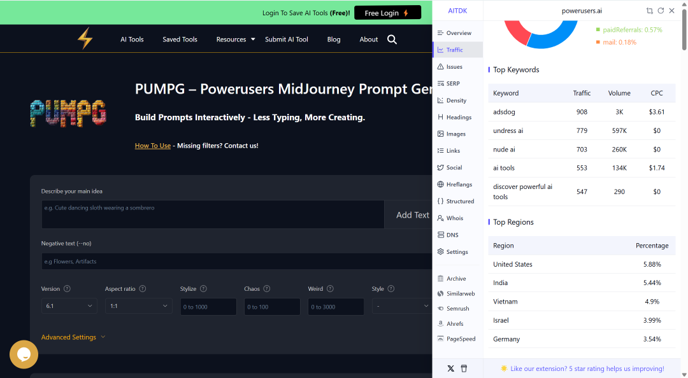
Task: Open the Blog nav item
Action: (x=334, y=39)
